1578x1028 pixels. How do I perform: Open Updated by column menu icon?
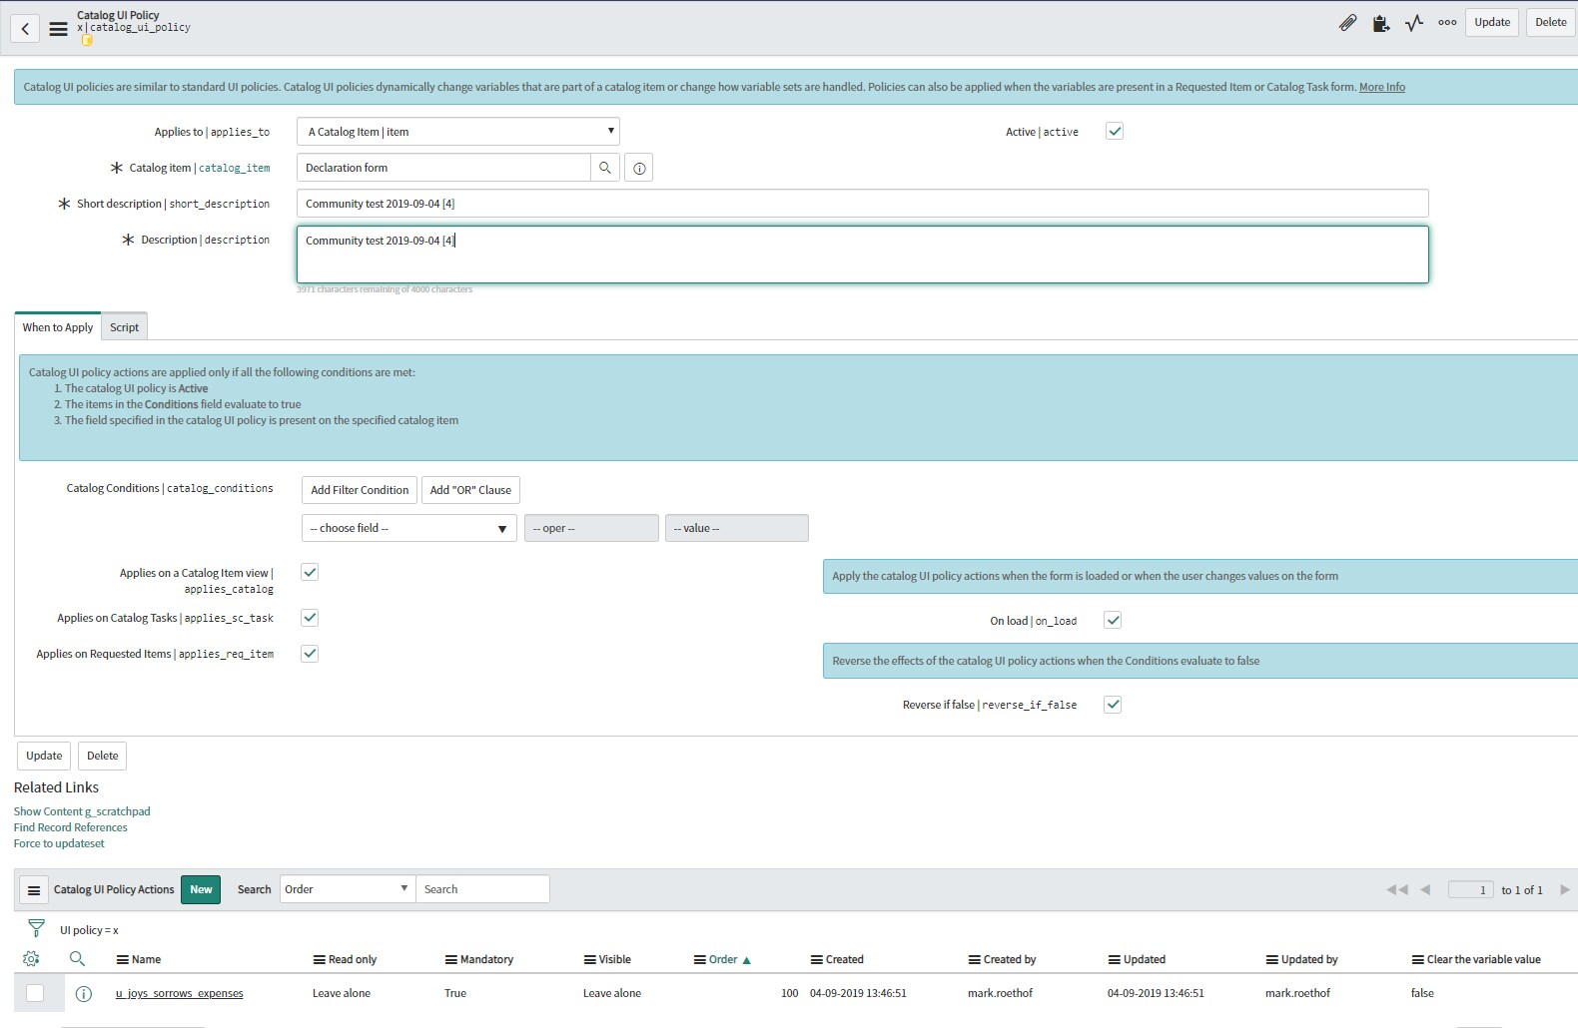(x=1272, y=960)
